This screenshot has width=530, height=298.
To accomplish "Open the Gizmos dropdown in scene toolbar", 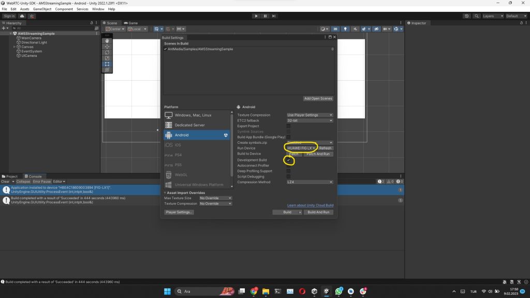I will tap(398, 29).
